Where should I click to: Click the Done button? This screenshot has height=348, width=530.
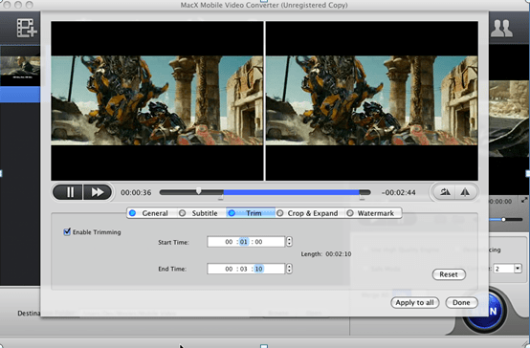tap(461, 302)
